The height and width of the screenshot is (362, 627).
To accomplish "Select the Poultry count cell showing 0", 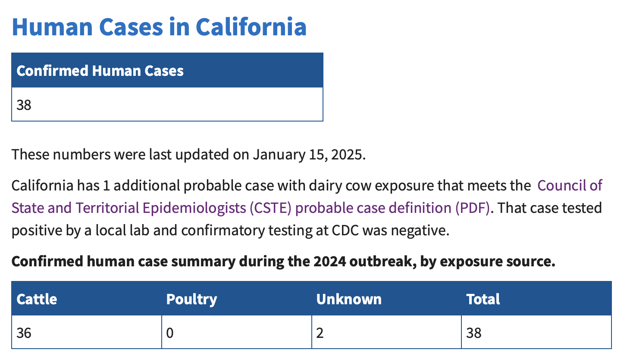I will 237,332.
